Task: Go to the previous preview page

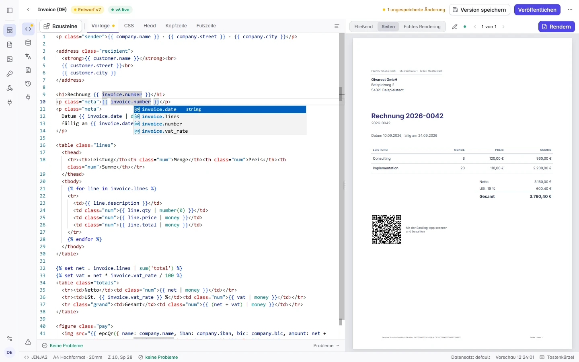Action: (x=475, y=27)
